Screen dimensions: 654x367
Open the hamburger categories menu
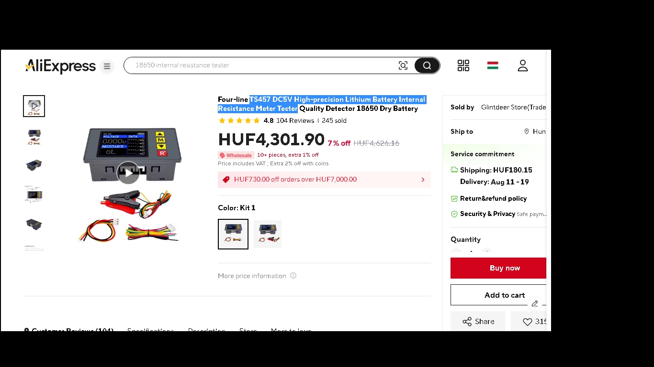pyautogui.click(x=107, y=66)
